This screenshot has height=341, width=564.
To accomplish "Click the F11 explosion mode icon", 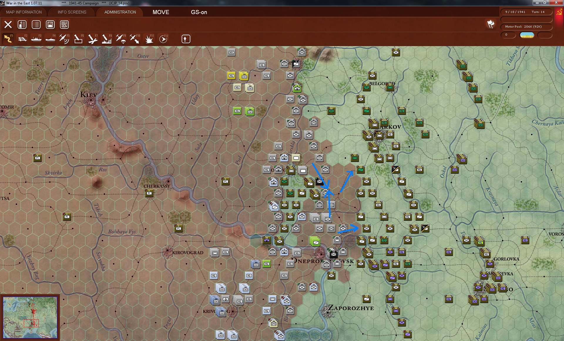I will point(149,39).
